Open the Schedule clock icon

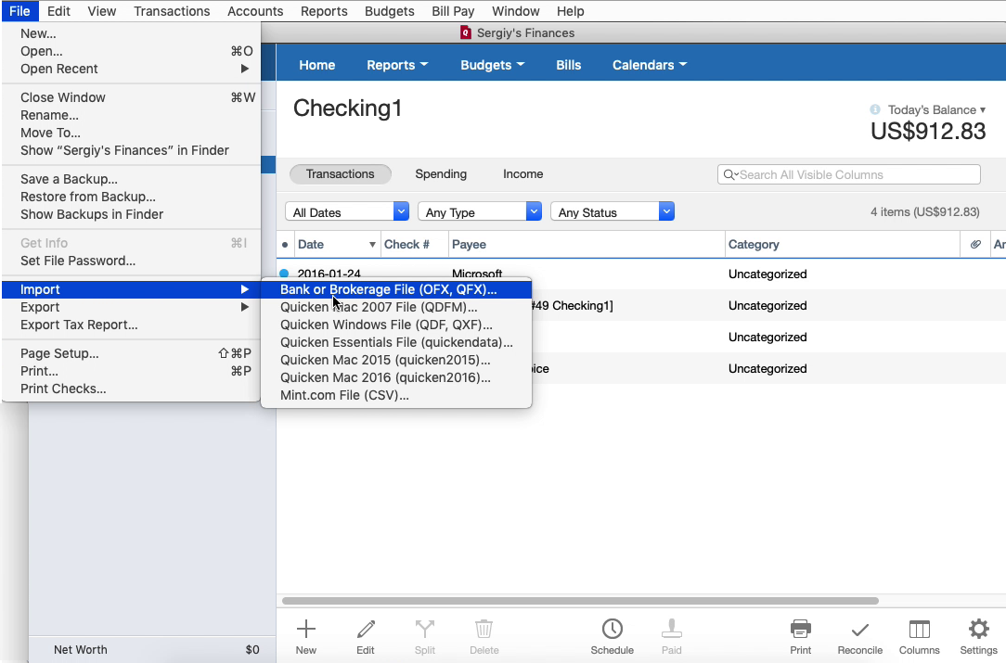tap(613, 629)
